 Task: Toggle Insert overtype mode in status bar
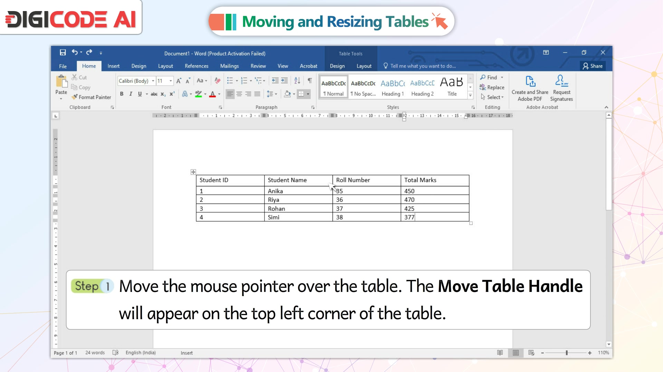point(186,353)
